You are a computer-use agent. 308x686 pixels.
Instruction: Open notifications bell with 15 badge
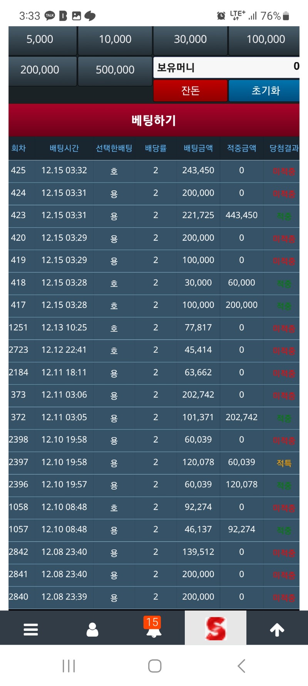click(x=154, y=628)
